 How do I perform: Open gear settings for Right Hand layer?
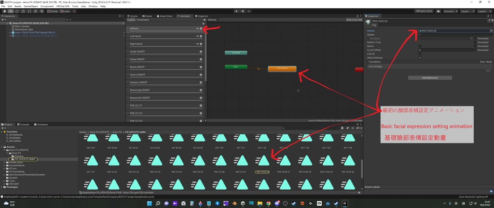[x=201, y=44]
